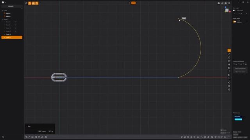Click orange pill button at top center

coord(134,3)
